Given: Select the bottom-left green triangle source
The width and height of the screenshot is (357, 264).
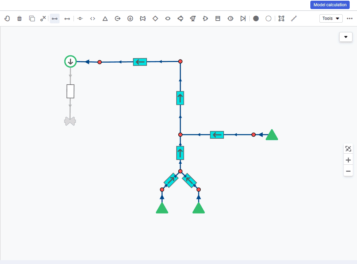Looking at the screenshot, I should [162, 208].
